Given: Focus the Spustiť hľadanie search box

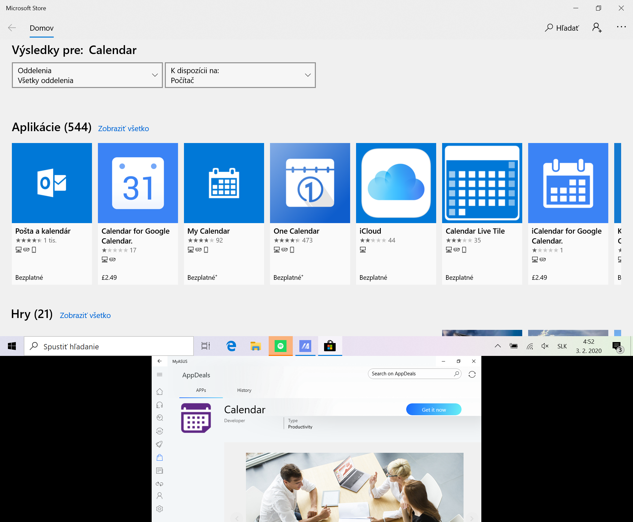Looking at the screenshot, I should (x=109, y=346).
